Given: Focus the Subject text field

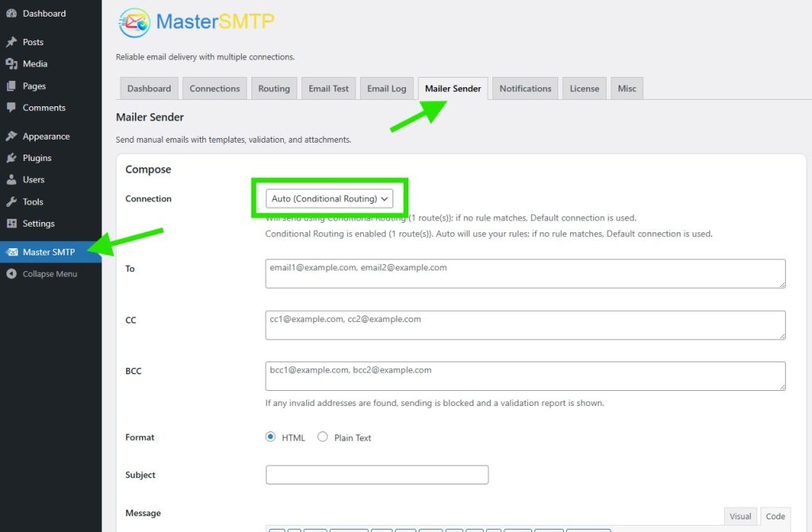Looking at the screenshot, I should pyautogui.click(x=377, y=475).
